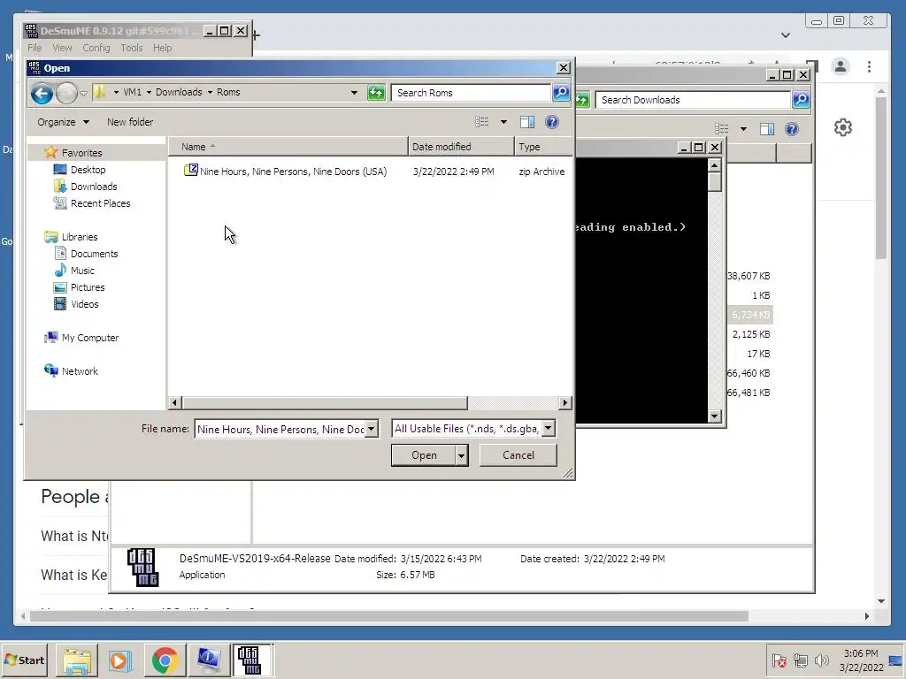This screenshot has width=906, height=679.
Task: Click refresh icon beside Roms address bar
Action: tap(376, 92)
